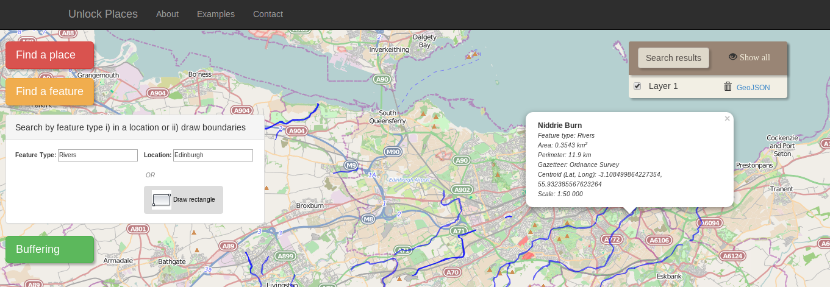Image resolution: width=830 pixels, height=287 pixels.
Task: Open the Examples menu item
Action: point(215,14)
